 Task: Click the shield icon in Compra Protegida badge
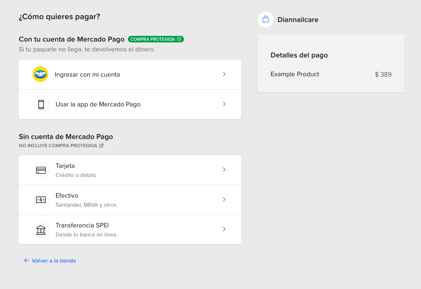point(179,39)
